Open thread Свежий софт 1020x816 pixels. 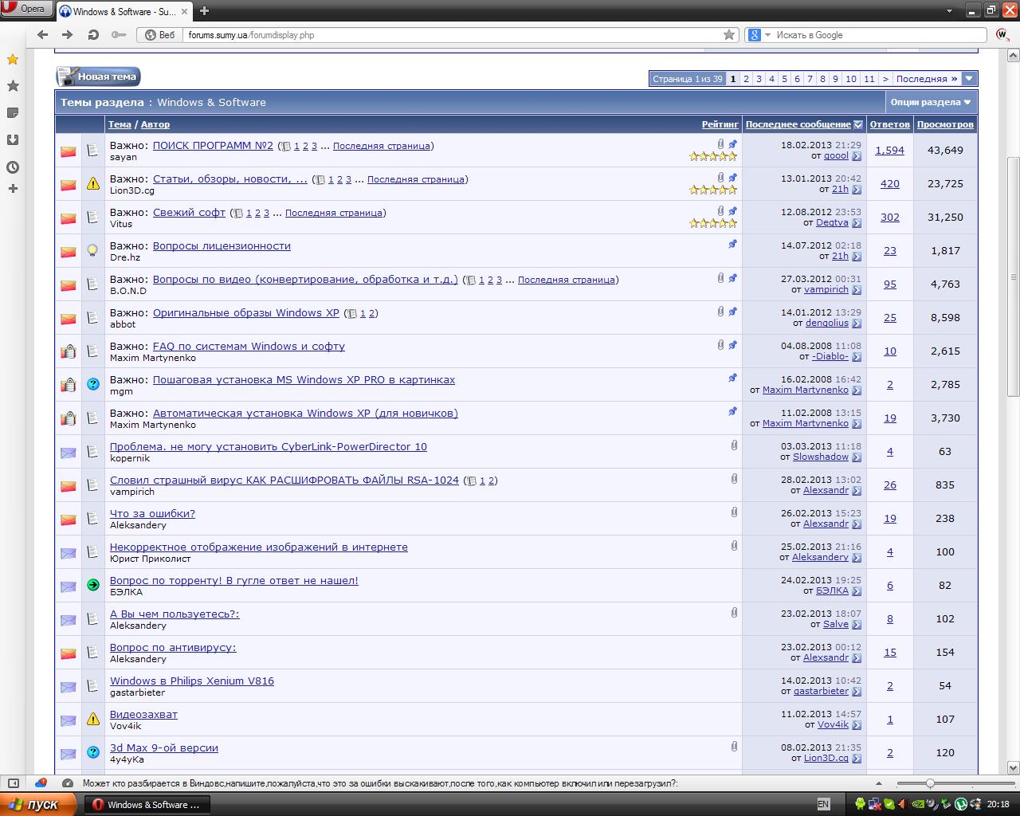(x=189, y=213)
